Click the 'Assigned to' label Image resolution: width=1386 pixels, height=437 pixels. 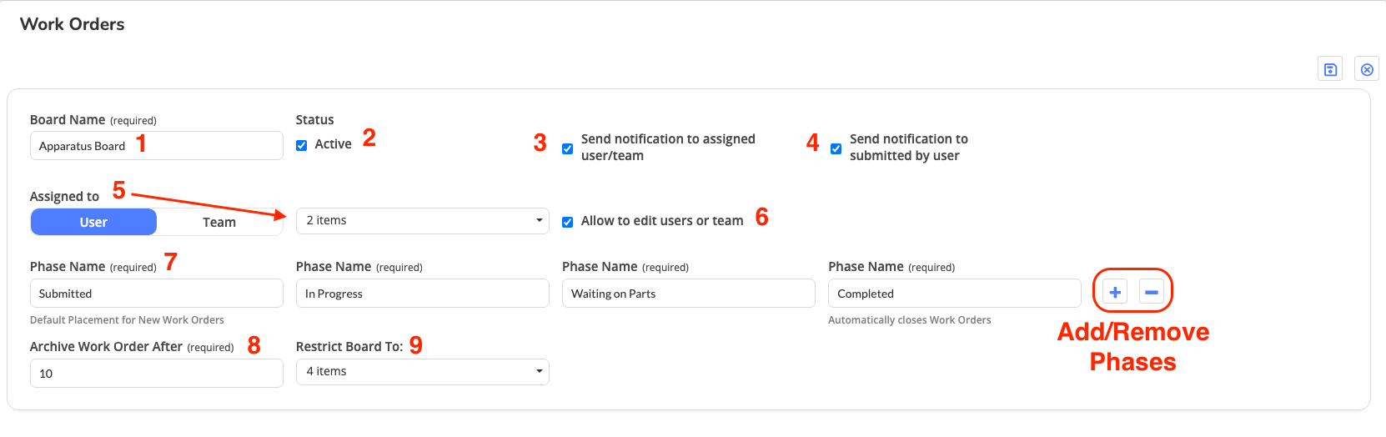[x=64, y=196]
